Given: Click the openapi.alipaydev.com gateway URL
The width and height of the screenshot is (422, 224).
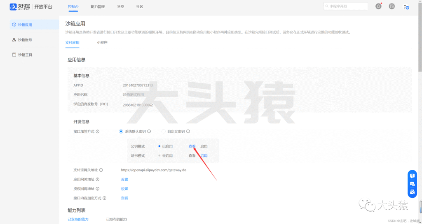Looking at the screenshot, I should point(153,170).
